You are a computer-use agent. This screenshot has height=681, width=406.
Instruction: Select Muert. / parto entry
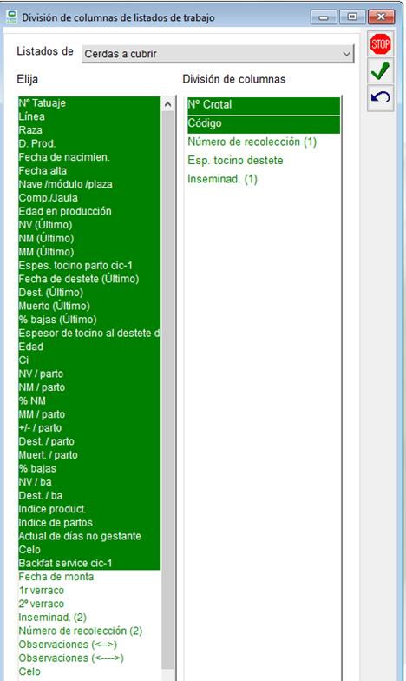[89, 455]
